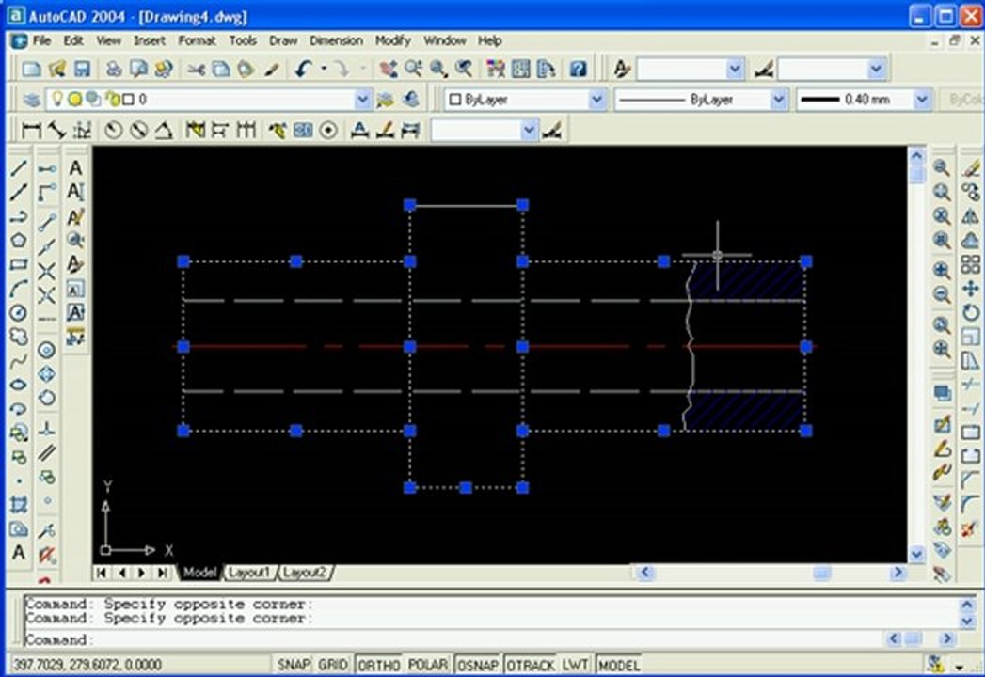Click the Print icon in standard toolbar
This screenshot has height=677, width=985.
(114, 69)
